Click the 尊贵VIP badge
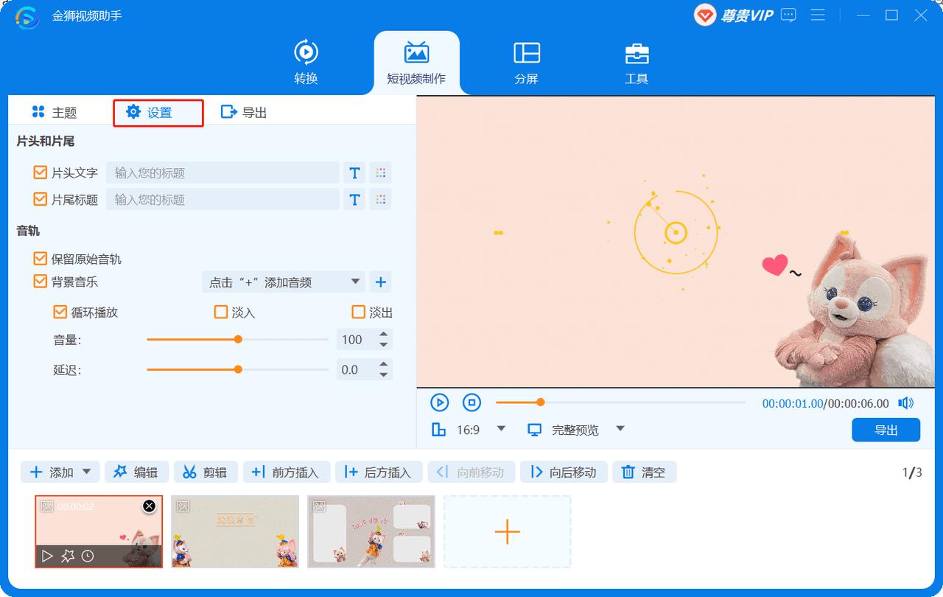Image resolution: width=943 pixels, height=597 pixels. 734,15
